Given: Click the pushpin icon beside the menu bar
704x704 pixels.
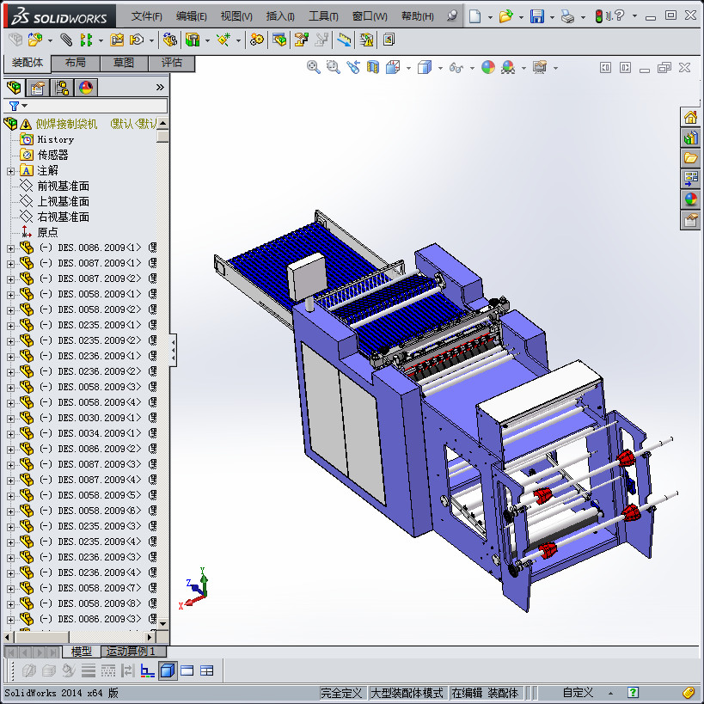Looking at the screenshot, I should [x=452, y=16].
